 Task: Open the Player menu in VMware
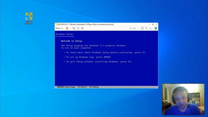[59, 28]
